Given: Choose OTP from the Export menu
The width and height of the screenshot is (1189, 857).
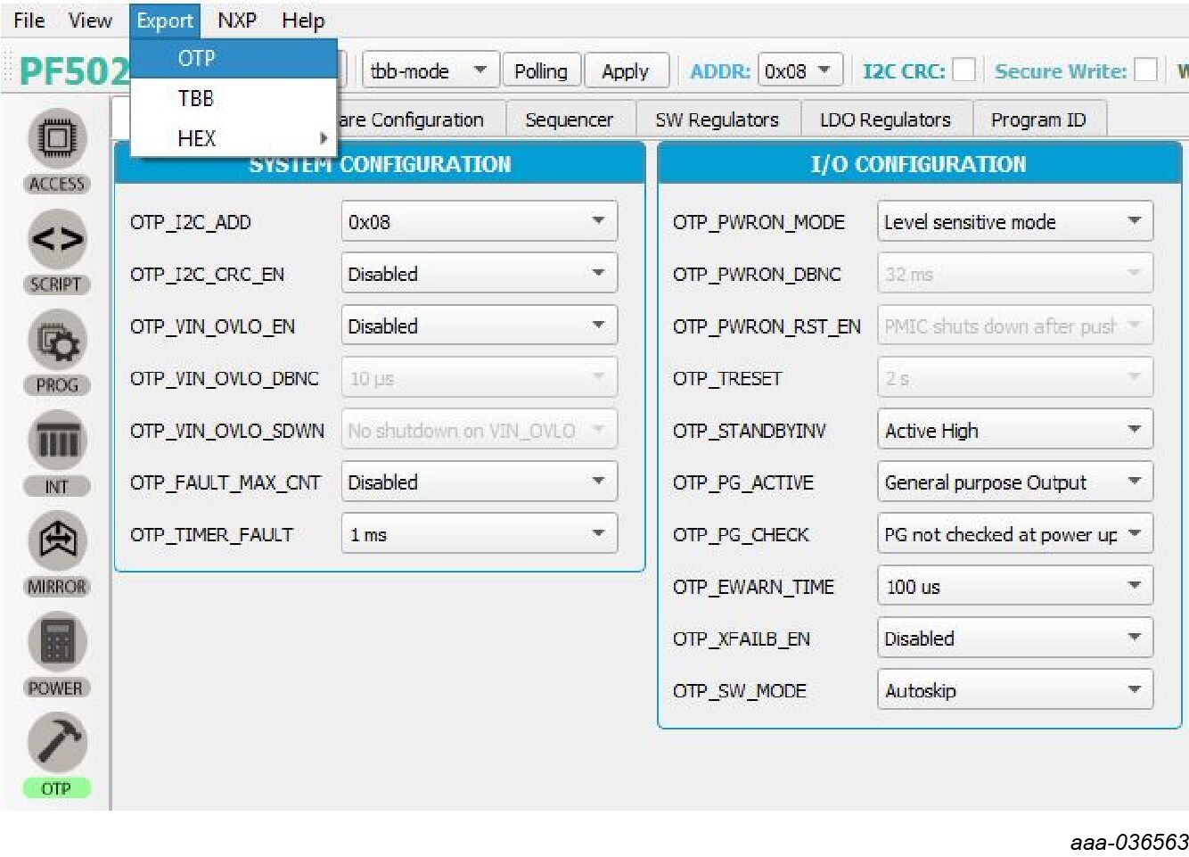Looking at the screenshot, I should pos(197,59).
